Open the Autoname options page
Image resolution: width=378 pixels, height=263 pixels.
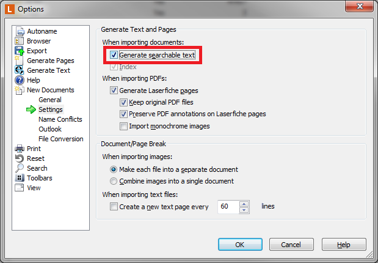click(42, 31)
